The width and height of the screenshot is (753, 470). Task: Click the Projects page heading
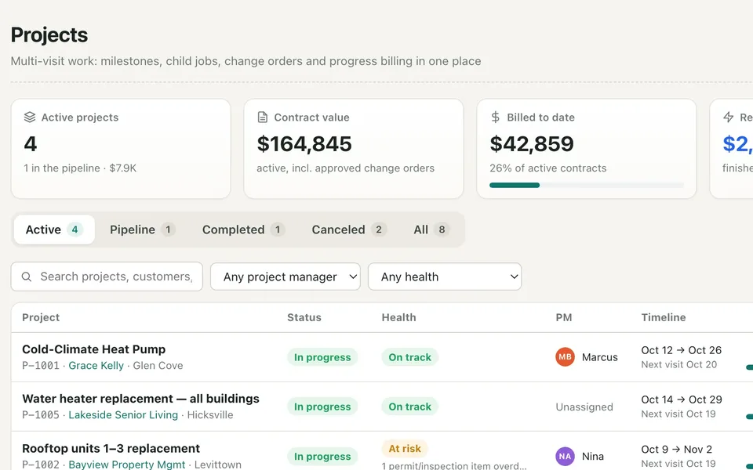[49, 34]
